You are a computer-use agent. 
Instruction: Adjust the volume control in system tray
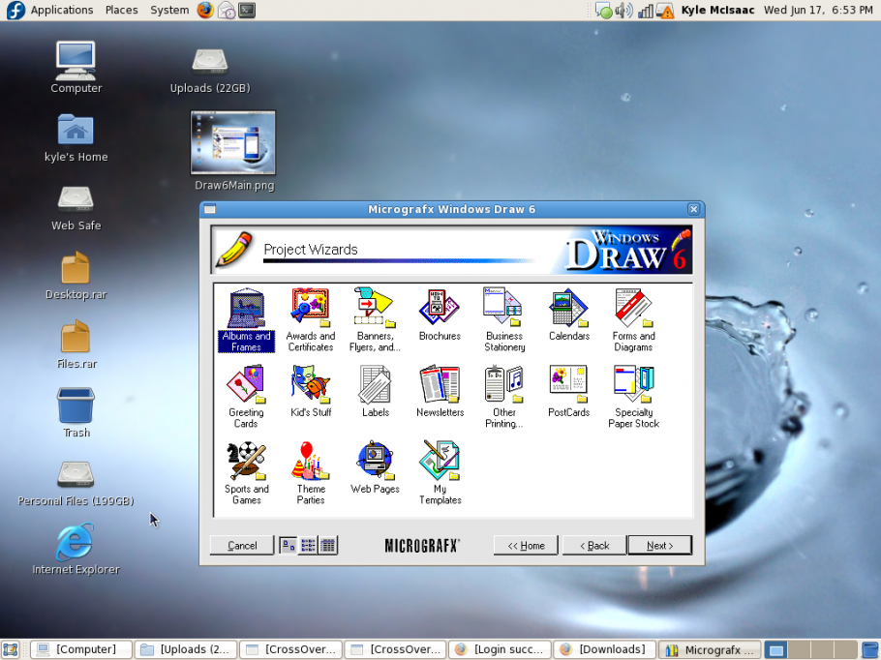point(623,10)
